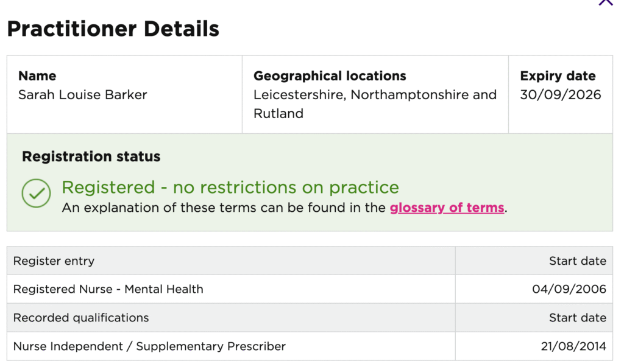Screen dimensions: 624x364
Task: Click the Register entry column header
Action: click(54, 261)
